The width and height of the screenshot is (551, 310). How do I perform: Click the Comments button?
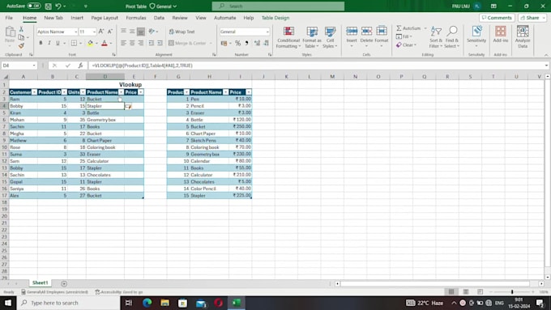coord(497,18)
